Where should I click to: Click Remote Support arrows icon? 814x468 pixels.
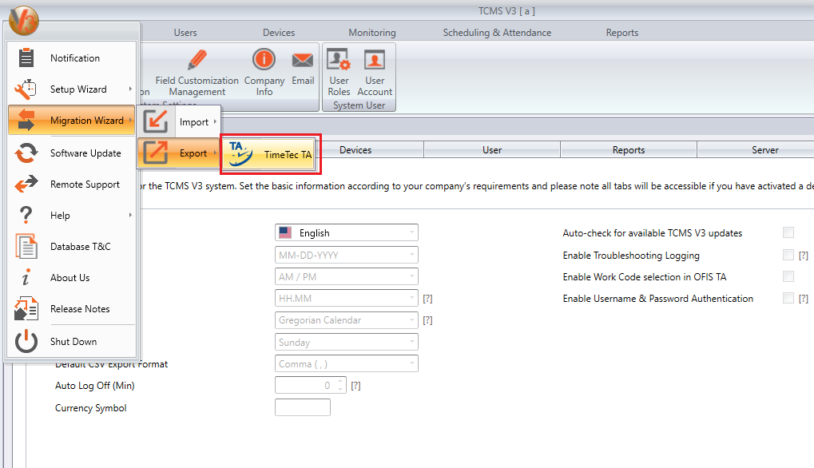click(x=26, y=184)
